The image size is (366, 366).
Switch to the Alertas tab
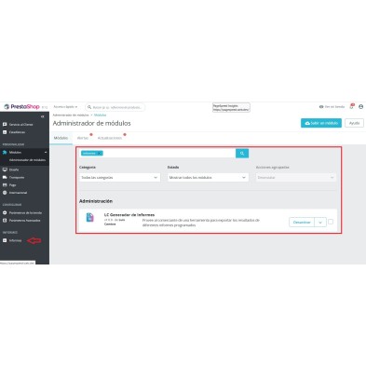point(83,138)
